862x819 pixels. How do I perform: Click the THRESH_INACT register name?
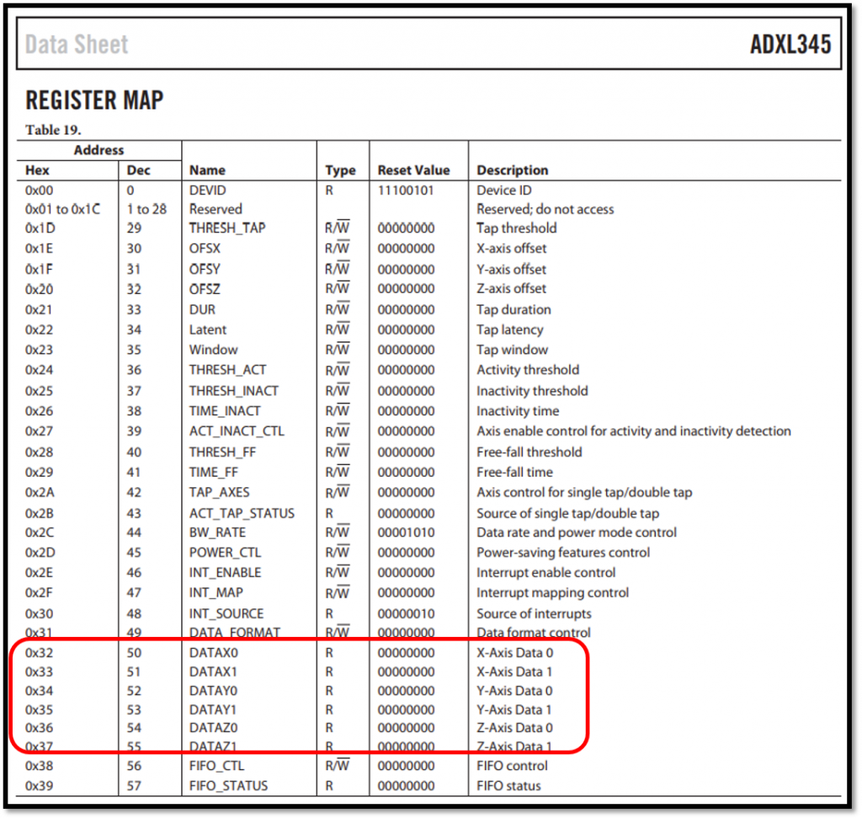(234, 391)
